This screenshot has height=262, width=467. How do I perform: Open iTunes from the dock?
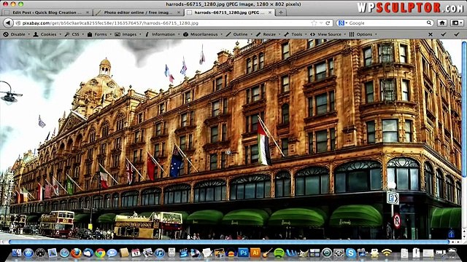pyautogui.click(x=160, y=253)
